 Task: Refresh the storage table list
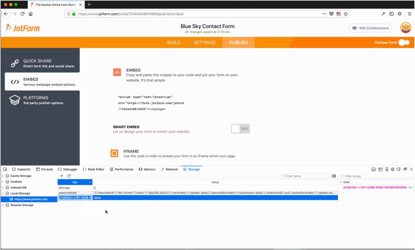[69, 176]
